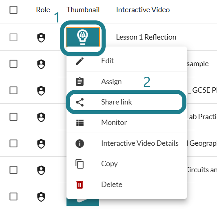
Task: Choose Copy from the context menu
Action: [126, 164]
